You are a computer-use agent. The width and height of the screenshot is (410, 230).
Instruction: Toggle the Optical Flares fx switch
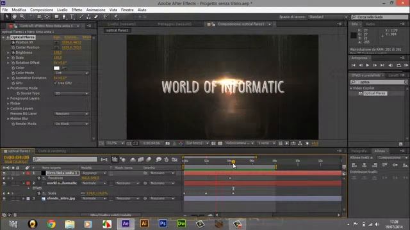pos(8,38)
